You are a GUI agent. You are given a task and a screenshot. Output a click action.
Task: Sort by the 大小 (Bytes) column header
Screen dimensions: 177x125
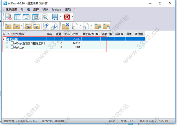(72, 34)
